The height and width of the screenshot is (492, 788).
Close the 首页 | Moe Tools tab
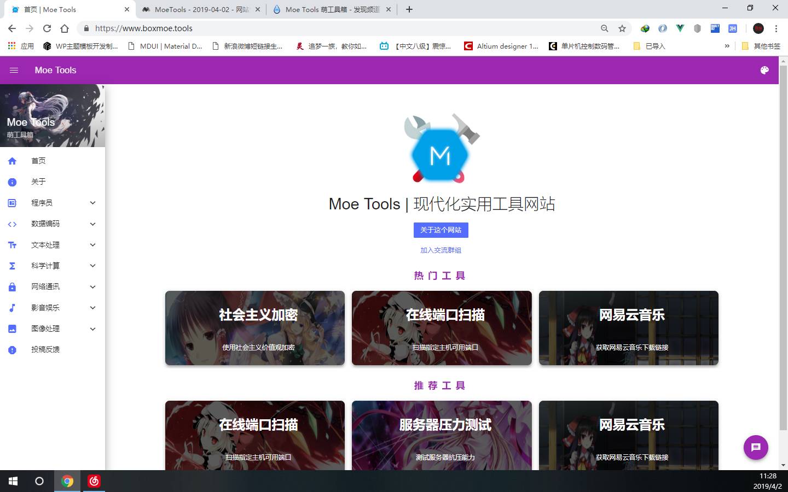pyautogui.click(x=127, y=9)
